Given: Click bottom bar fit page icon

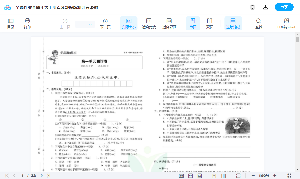Looking at the screenshot, I should point(200,176).
